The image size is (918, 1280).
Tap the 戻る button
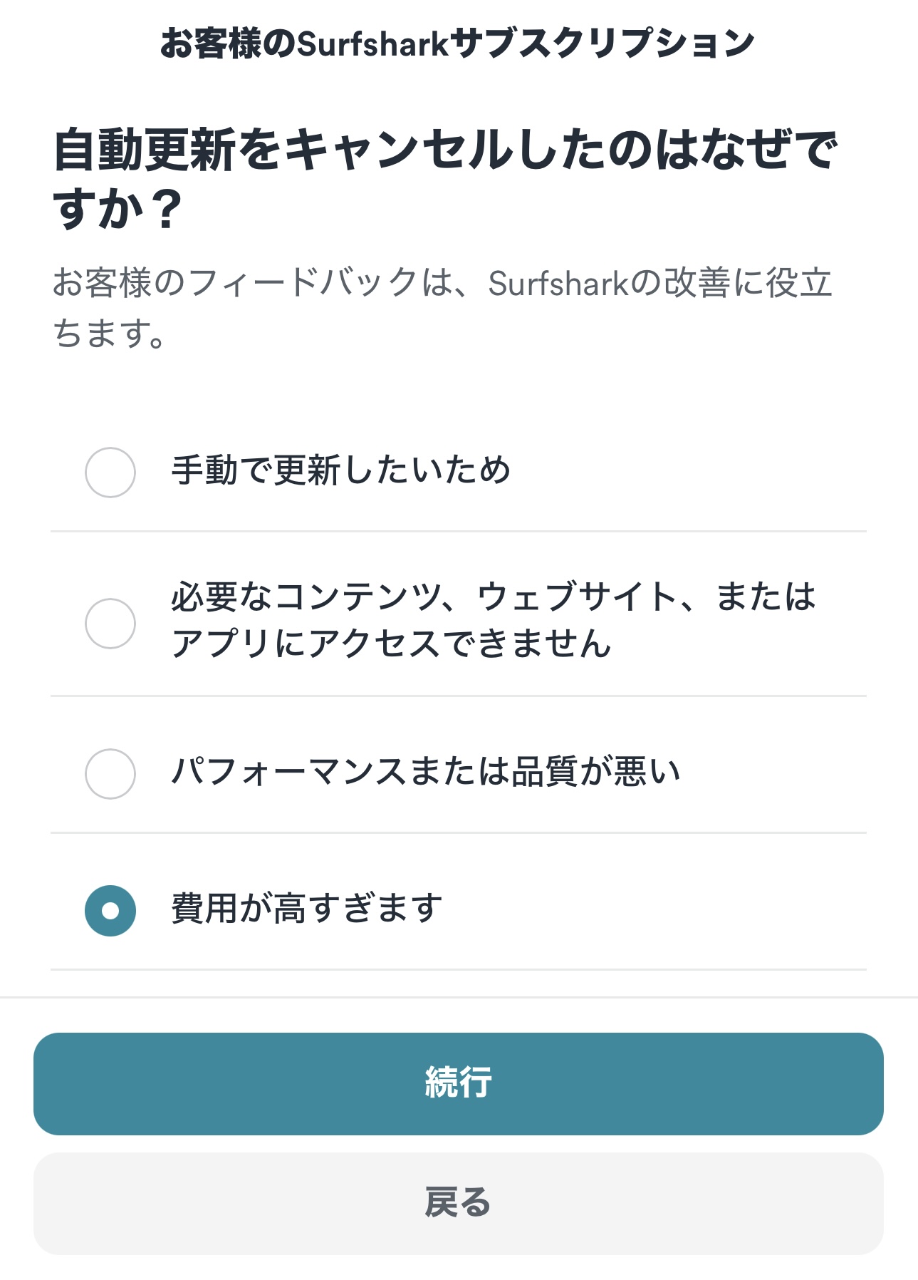(458, 1203)
